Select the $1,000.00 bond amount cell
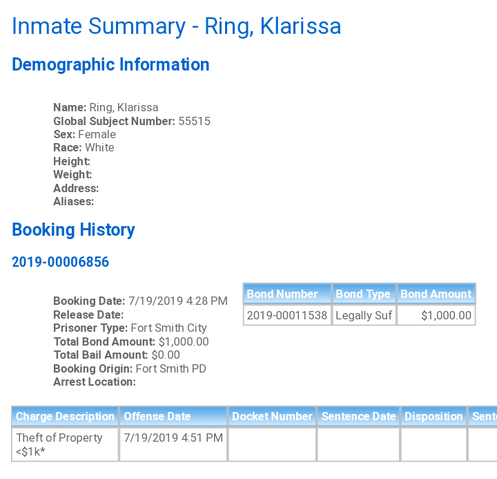Image resolution: width=497 pixels, height=479 pixels. [436, 315]
